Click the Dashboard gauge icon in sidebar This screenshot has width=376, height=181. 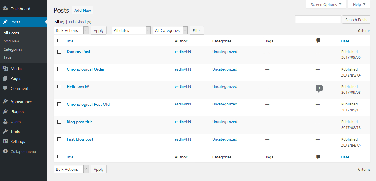coord(5,9)
